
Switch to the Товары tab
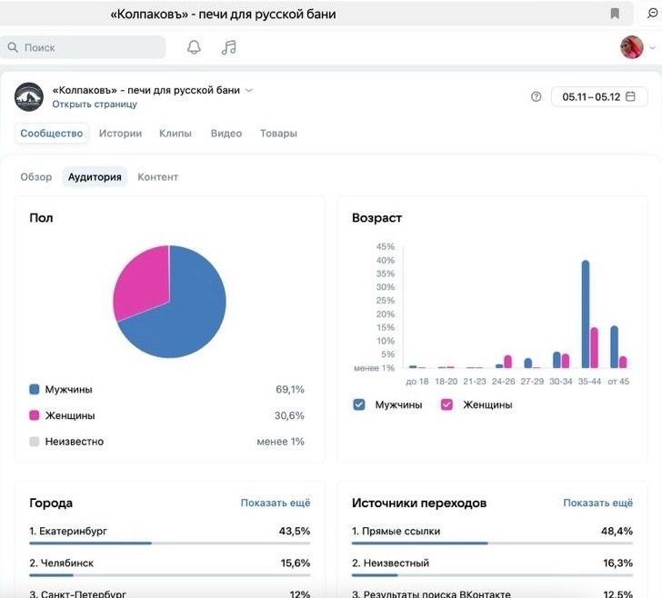point(278,134)
